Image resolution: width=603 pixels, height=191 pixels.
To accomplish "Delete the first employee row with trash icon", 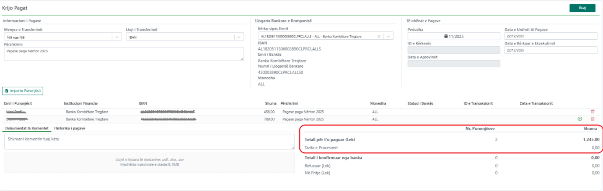I will [593, 112].
